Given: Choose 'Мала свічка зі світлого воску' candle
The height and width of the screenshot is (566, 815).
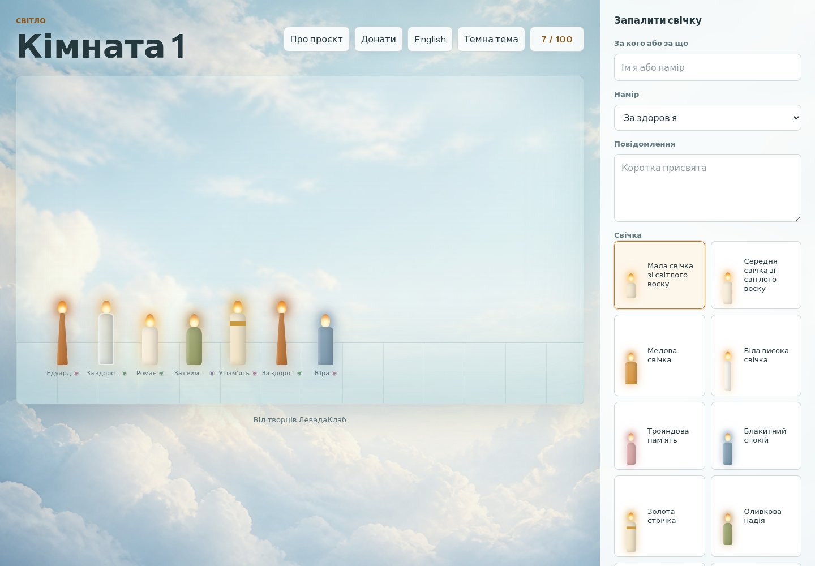Looking at the screenshot, I should pos(659,275).
